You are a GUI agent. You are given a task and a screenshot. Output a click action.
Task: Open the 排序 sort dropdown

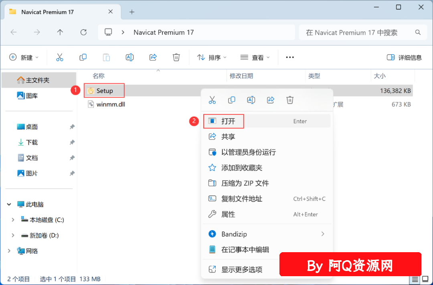click(x=212, y=57)
